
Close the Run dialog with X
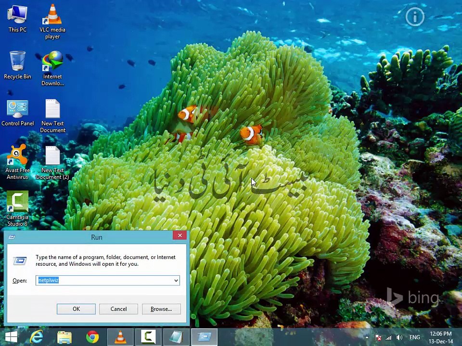[180, 235]
